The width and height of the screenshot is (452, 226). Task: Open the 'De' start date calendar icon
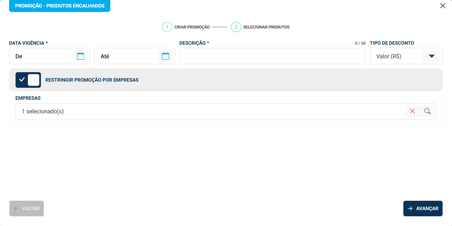click(x=80, y=56)
